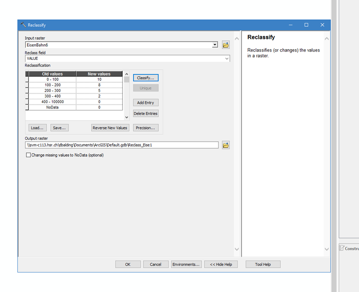Viewport: 359px width, 292px height.
Task: Open Environments settings
Action: pyautogui.click(x=186, y=264)
